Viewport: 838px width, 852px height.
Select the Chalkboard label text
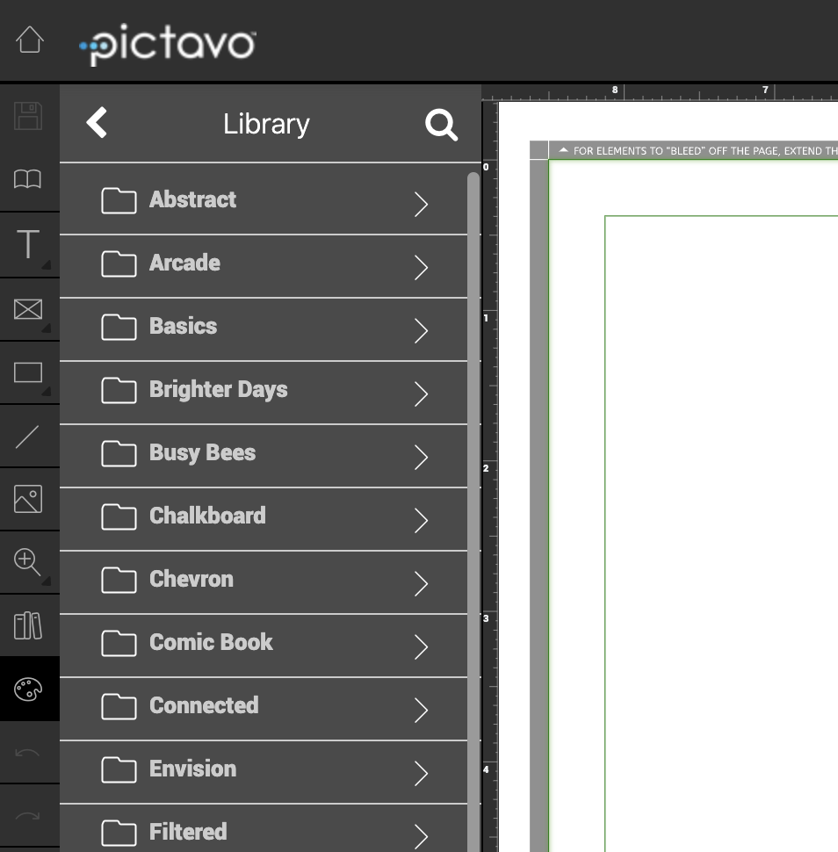tap(207, 516)
